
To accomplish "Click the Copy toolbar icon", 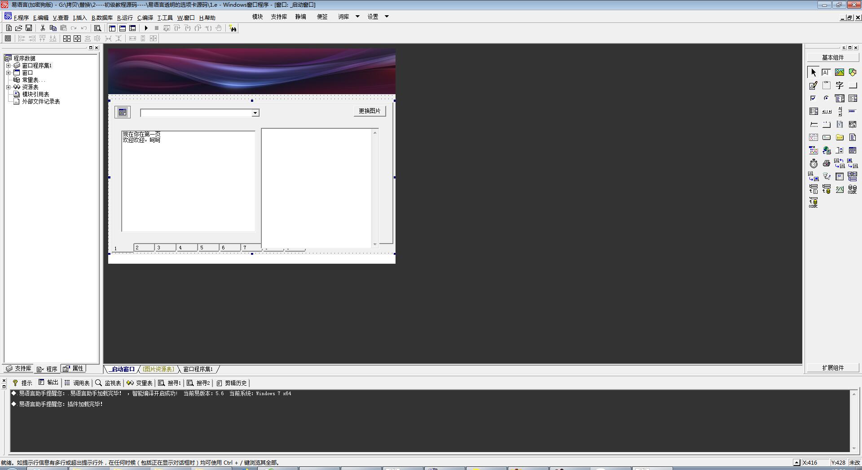I will (x=53, y=28).
